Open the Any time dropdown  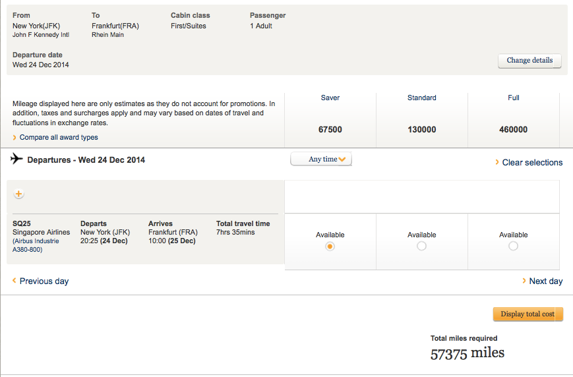[321, 159]
